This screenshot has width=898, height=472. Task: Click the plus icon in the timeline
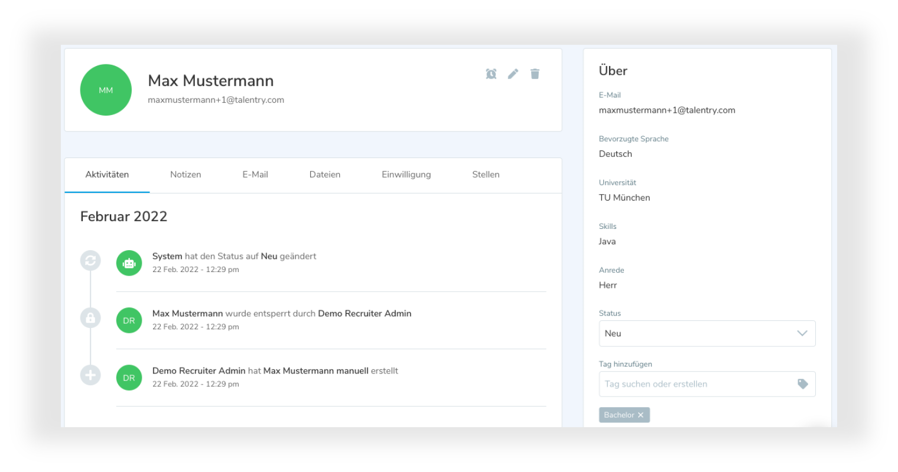[x=90, y=375]
